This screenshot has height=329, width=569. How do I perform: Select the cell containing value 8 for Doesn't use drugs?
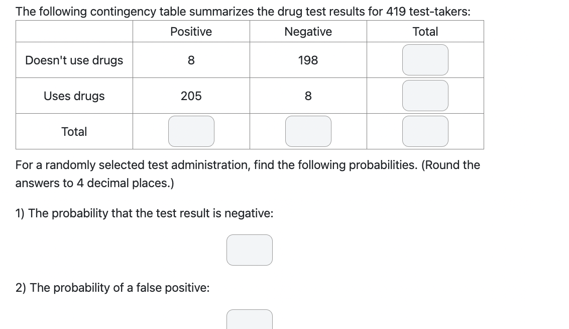coord(191,60)
